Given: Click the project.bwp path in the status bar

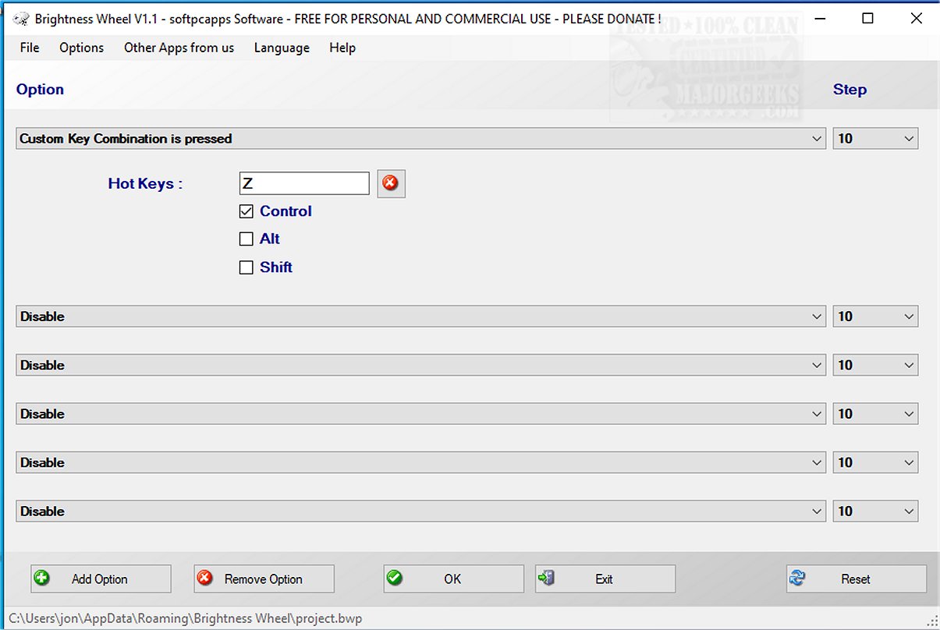Looking at the screenshot, I should 186,618.
